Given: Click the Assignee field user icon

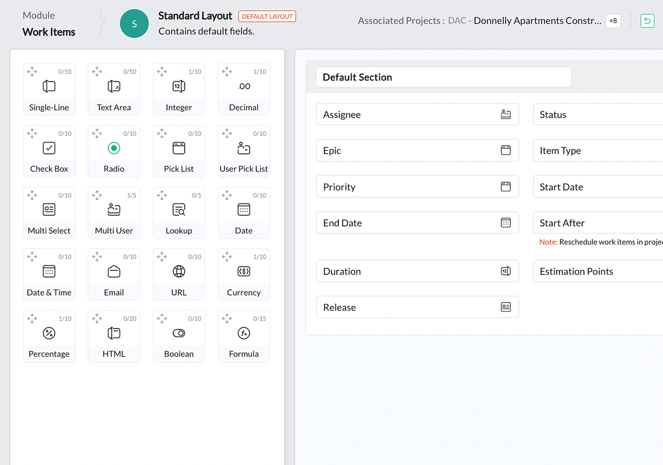Looking at the screenshot, I should coord(506,114).
